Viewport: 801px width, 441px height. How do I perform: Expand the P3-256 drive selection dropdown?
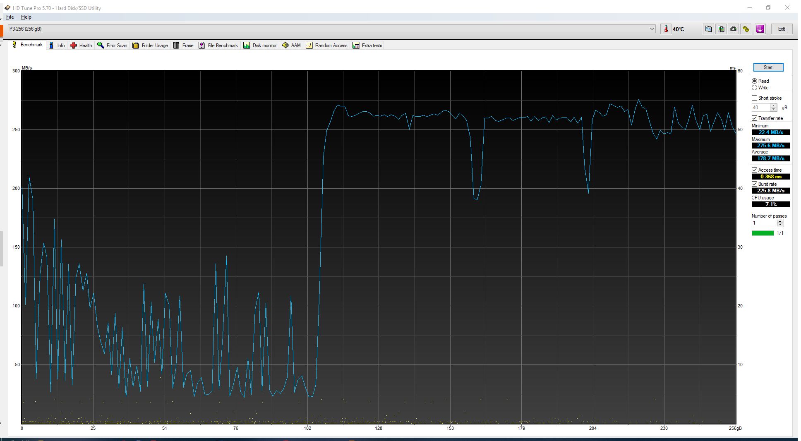pyautogui.click(x=652, y=29)
